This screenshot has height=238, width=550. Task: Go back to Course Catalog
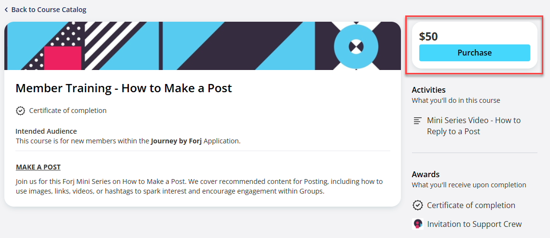(48, 10)
